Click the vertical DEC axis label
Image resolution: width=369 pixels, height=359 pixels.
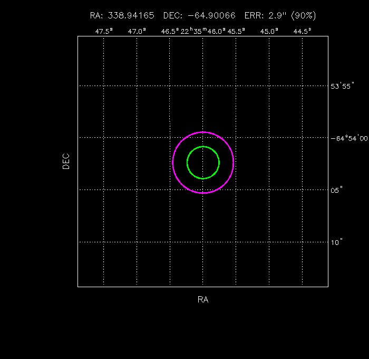pos(66,162)
